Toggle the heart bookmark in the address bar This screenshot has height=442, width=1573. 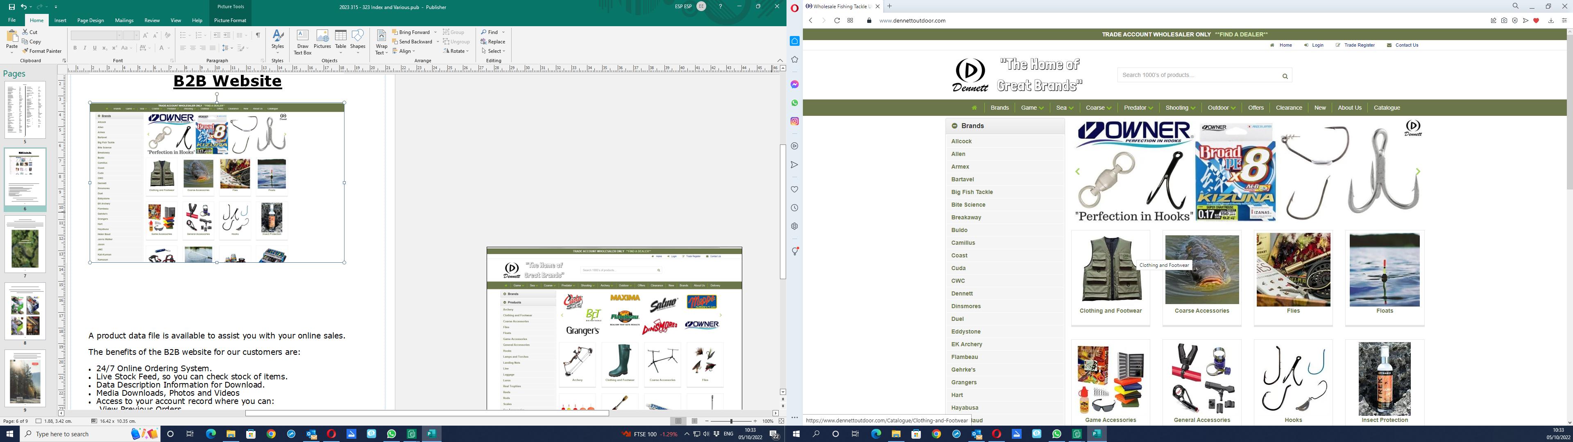1537,21
